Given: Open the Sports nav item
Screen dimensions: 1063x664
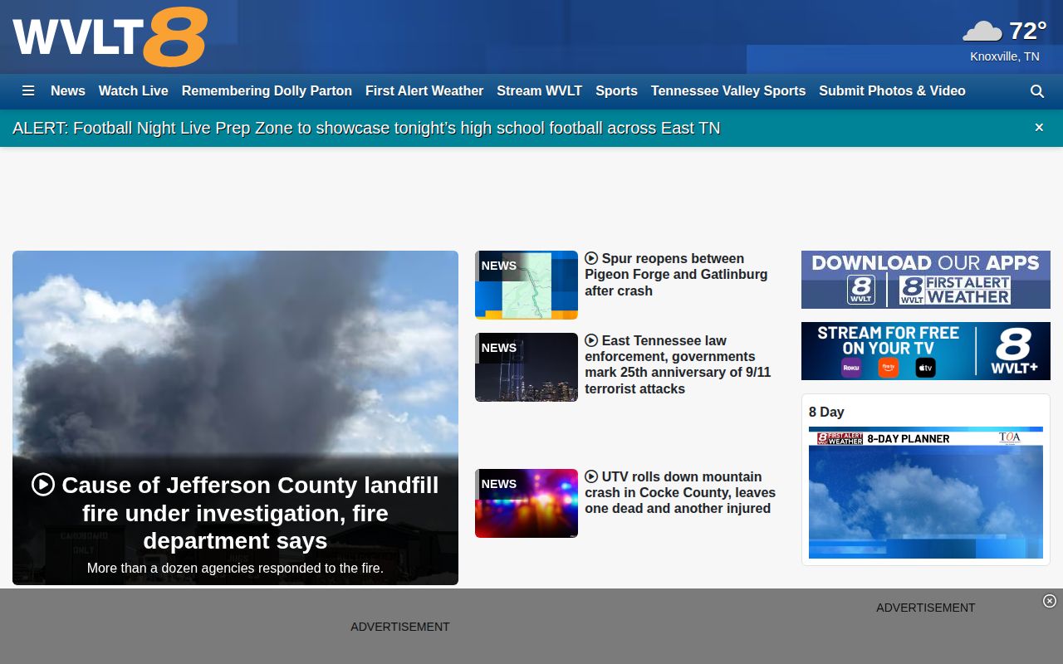Looking at the screenshot, I should [616, 91].
